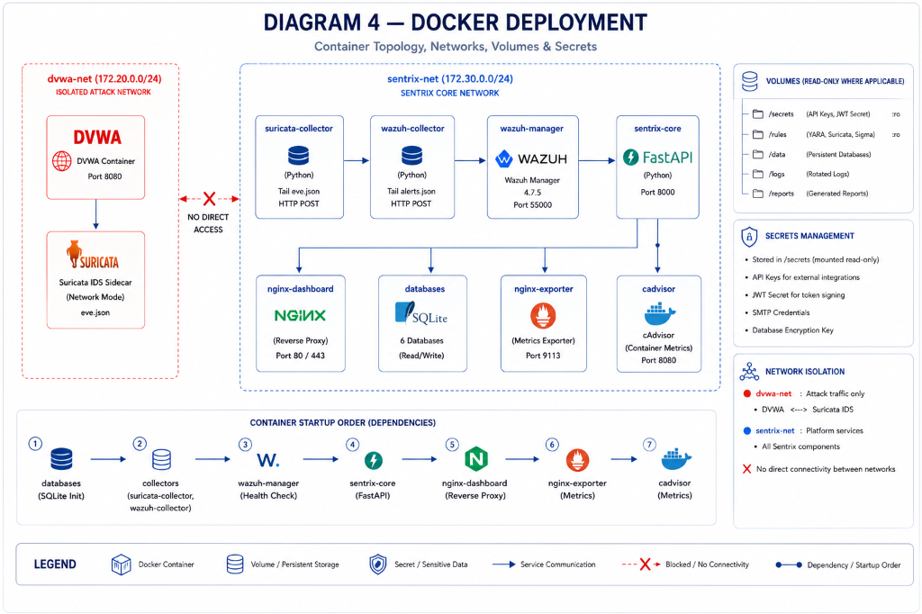This screenshot has height=614, width=922.
Task: Click the "dvwa-net (172.20.0.0/24)" heading
Action: pyautogui.click(x=104, y=79)
